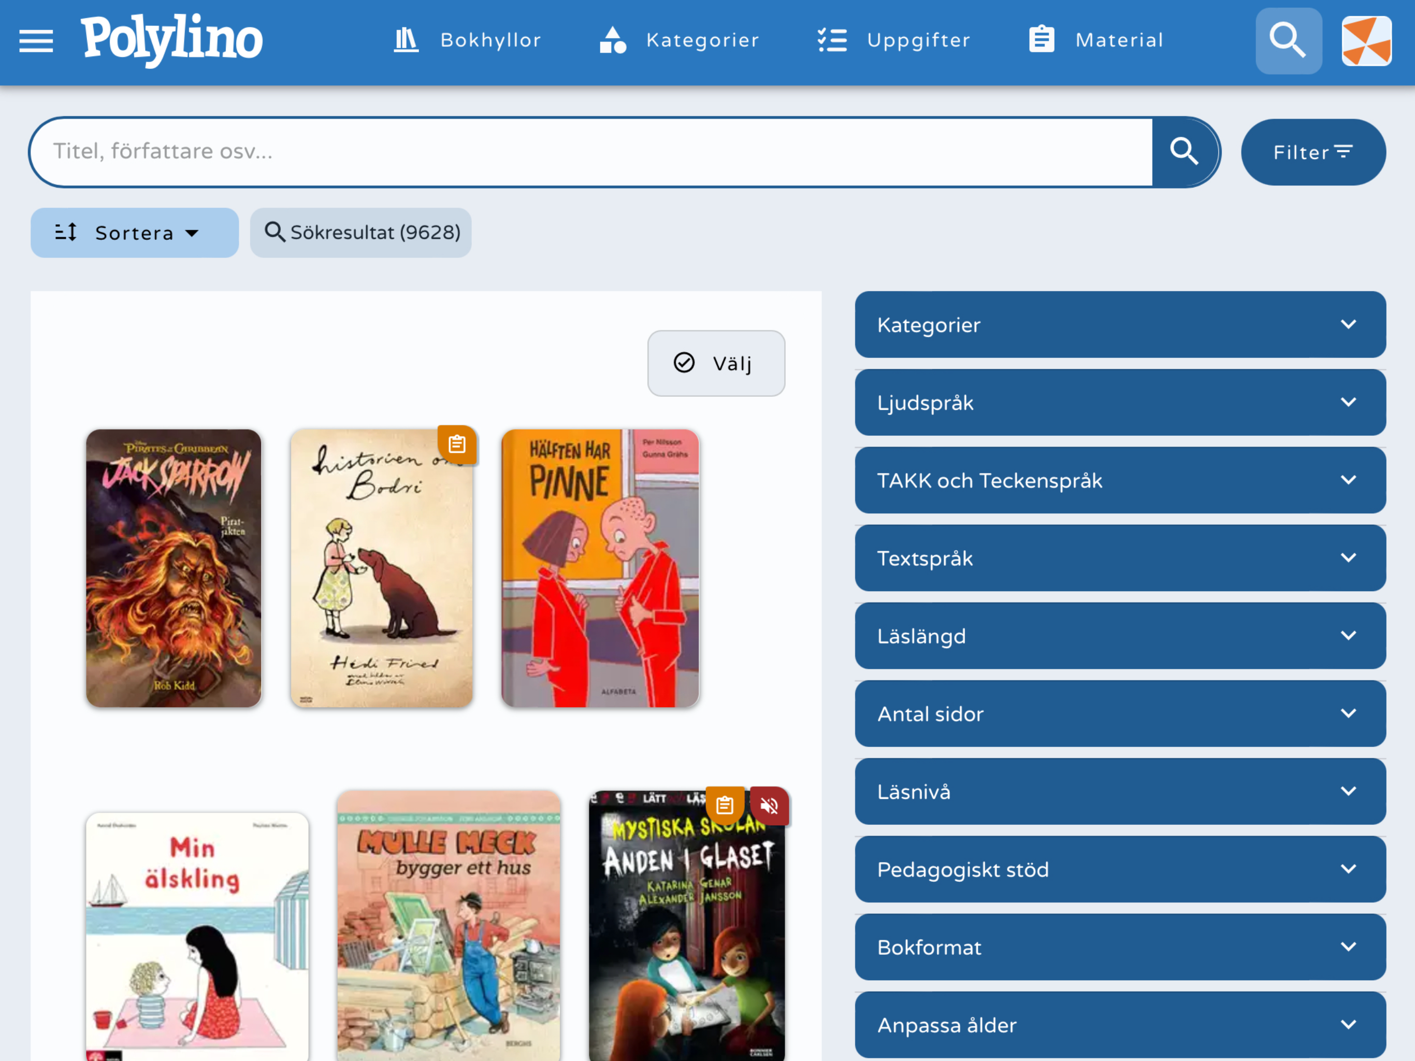Open Hälften har pinne book cover
Viewport: 1415px width, 1061px height.
coord(600,568)
